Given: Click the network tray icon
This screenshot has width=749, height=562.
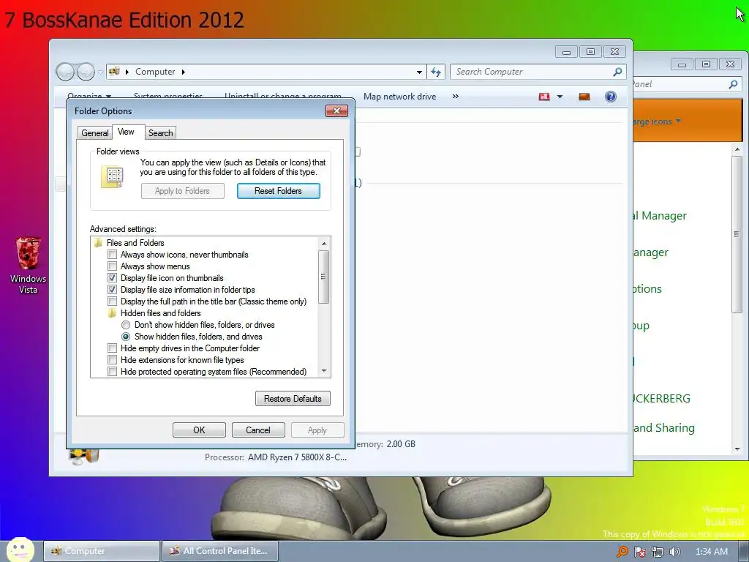Looking at the screenshot, I should (658, 552).
